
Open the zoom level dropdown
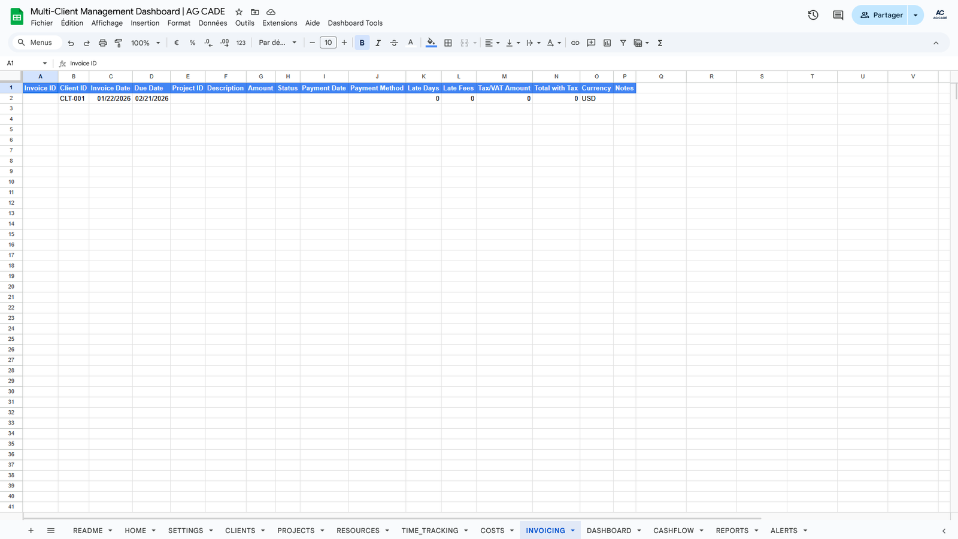click(x=145, y=43)
